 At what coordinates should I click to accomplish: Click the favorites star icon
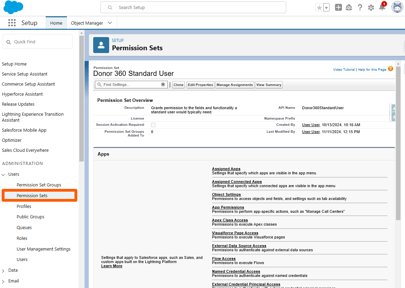(x=319, y=8)
